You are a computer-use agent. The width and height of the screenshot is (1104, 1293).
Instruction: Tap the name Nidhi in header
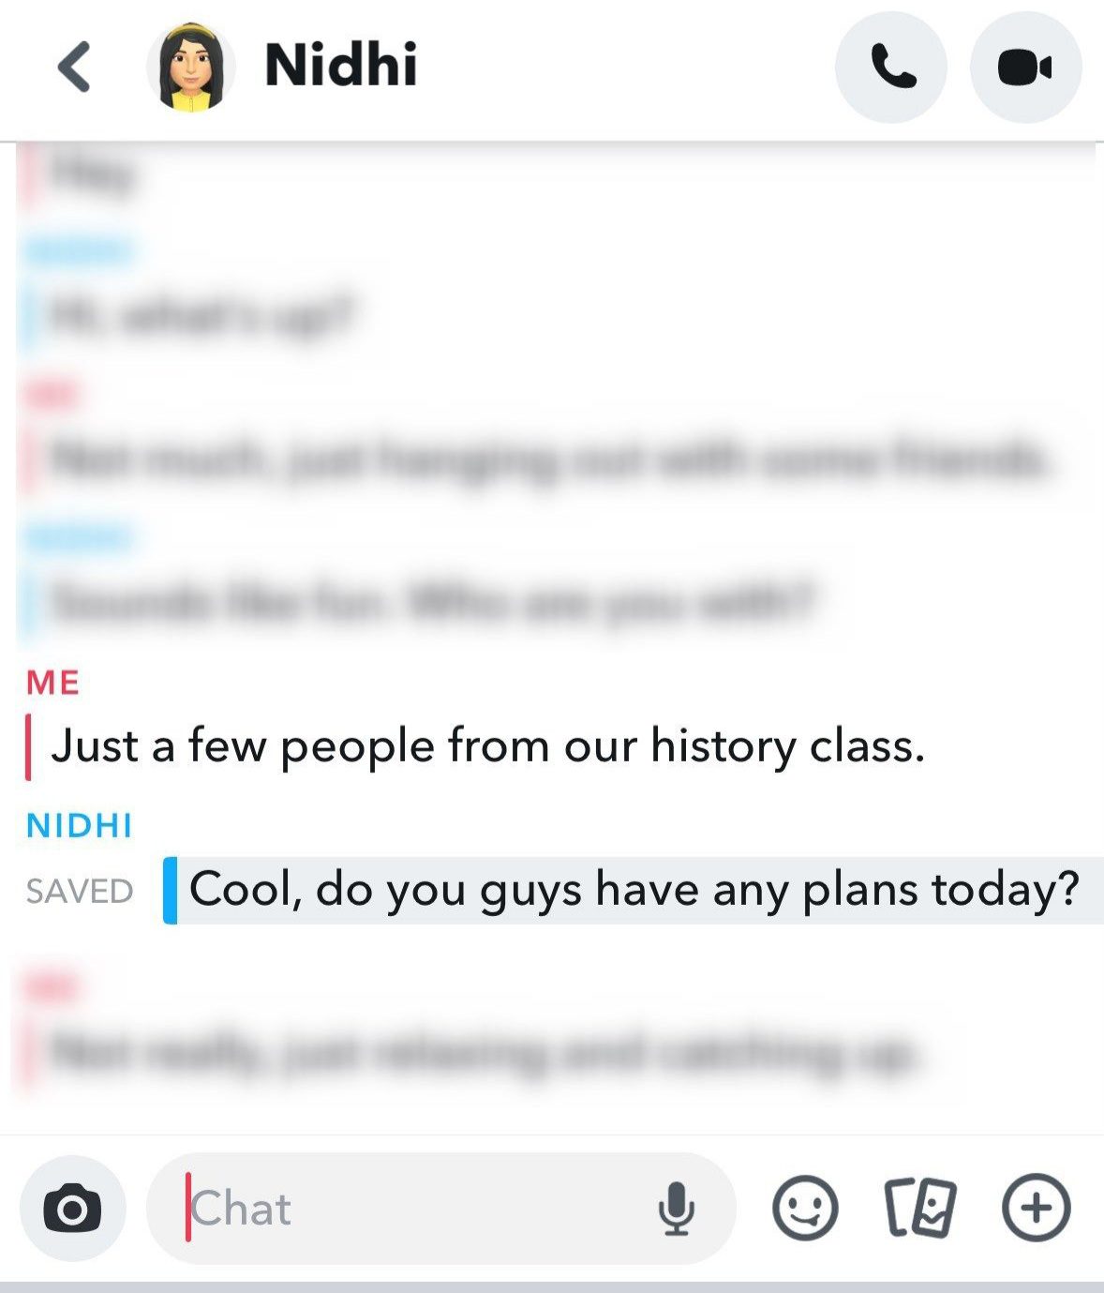tap(341, 65)
